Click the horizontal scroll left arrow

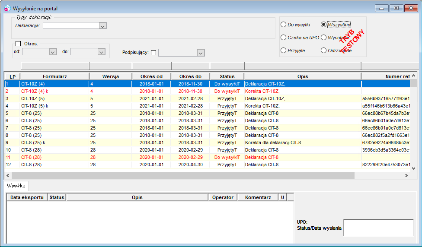8,175
